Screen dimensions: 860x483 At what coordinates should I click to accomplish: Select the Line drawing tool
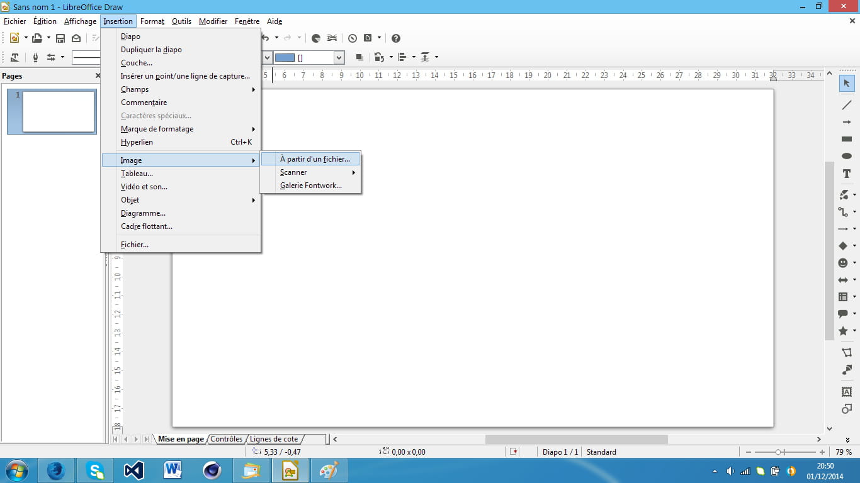pyautogui.click(x=847, y=104)
